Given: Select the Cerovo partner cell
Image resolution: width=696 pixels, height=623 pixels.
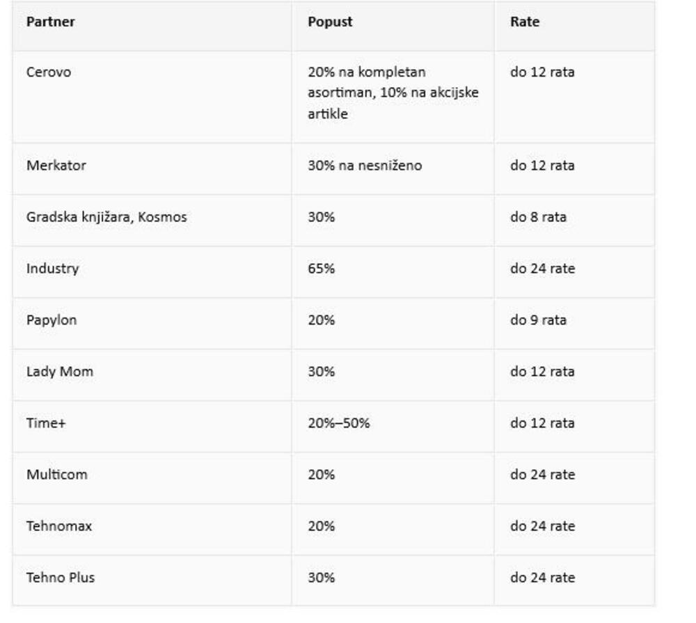Looking at the screenshot, I should pos(49,72).
